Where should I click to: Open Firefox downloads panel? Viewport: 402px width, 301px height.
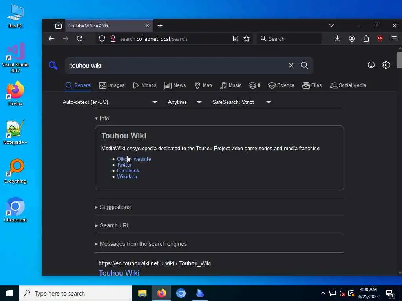click(x=337, y=39)
